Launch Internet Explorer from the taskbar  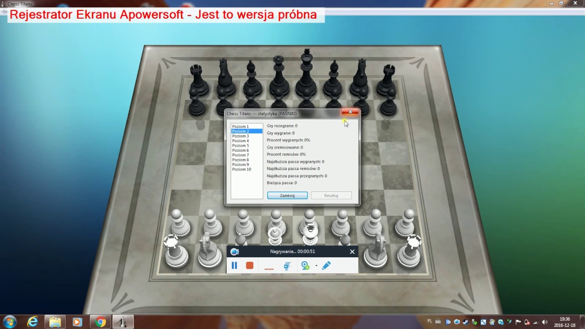(x=32, y=322)
